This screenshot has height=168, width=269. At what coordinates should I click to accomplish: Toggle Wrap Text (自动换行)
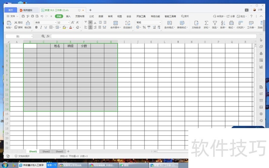coord(128,23)
